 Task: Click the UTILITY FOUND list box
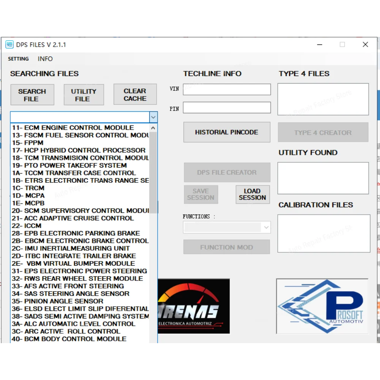click(x=323, y=178)
